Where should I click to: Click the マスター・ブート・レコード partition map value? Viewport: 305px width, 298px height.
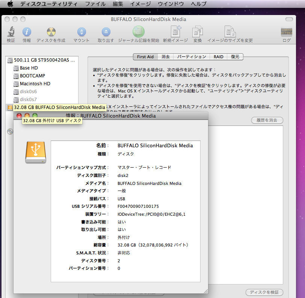pos(144,167)
